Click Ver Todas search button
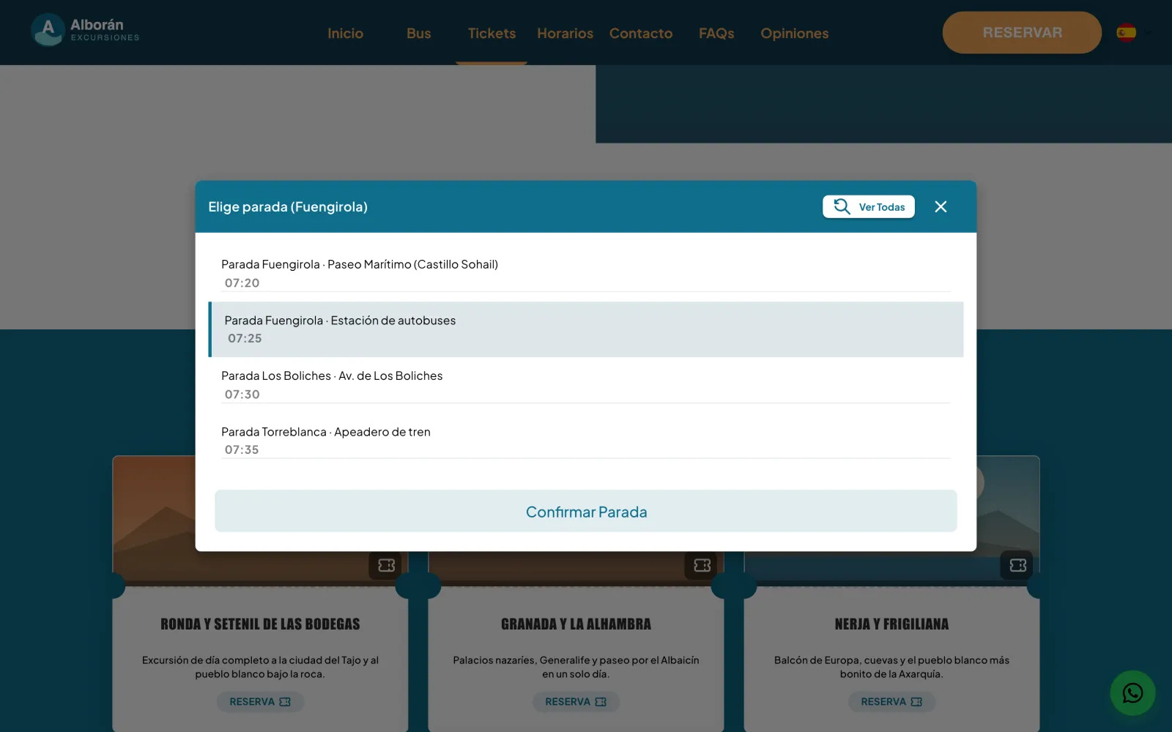This screenshot has width=1172, height=732. (869, 207)
